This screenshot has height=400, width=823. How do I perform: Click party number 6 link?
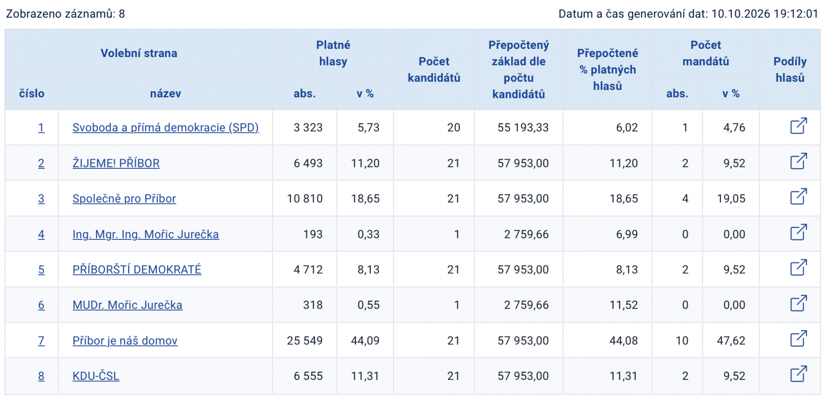[x=41, y=305]
